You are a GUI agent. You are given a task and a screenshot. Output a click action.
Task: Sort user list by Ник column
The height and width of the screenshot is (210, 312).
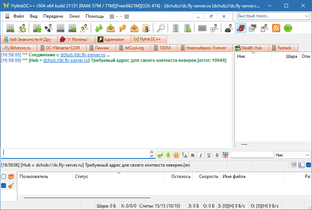click(253, 56)
